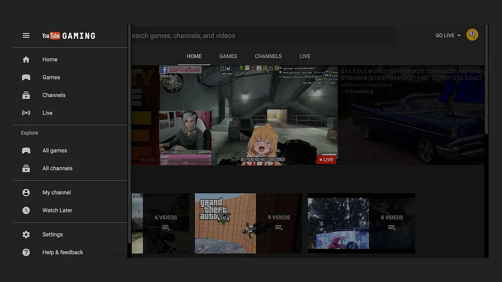
Task: Switch to the HOME tab
Action: pyautogui.click(x=194, y=56)
